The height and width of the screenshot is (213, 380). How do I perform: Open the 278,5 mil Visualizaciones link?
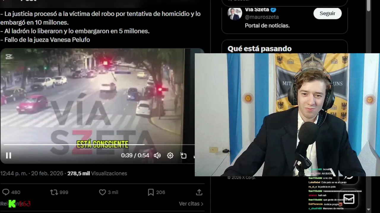(97, 173)
